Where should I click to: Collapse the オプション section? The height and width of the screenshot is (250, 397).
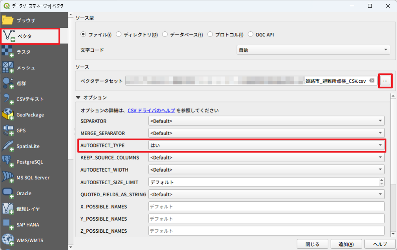point(78,97)
